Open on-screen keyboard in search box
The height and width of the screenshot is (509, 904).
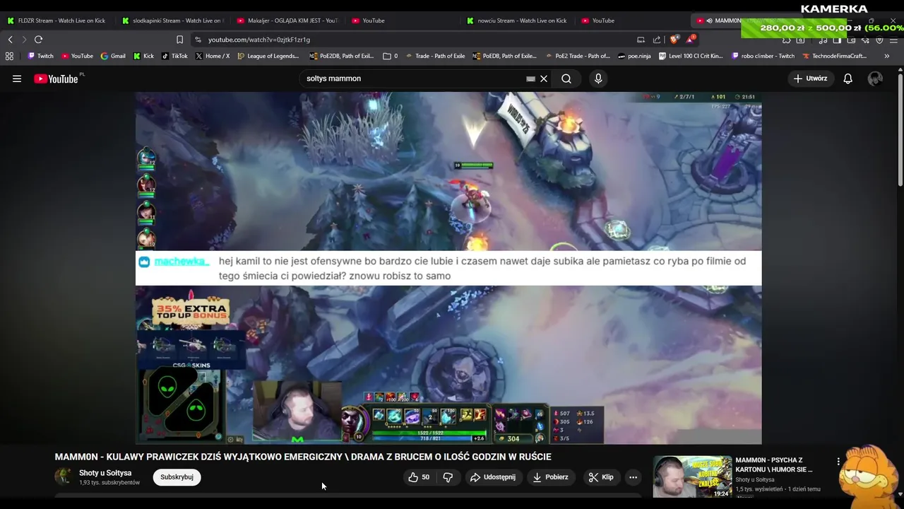click(x=530, y=78)
